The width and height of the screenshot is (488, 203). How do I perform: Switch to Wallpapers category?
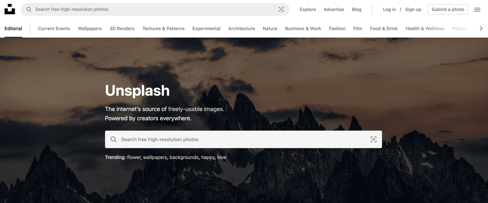click(x=90, y=29)
